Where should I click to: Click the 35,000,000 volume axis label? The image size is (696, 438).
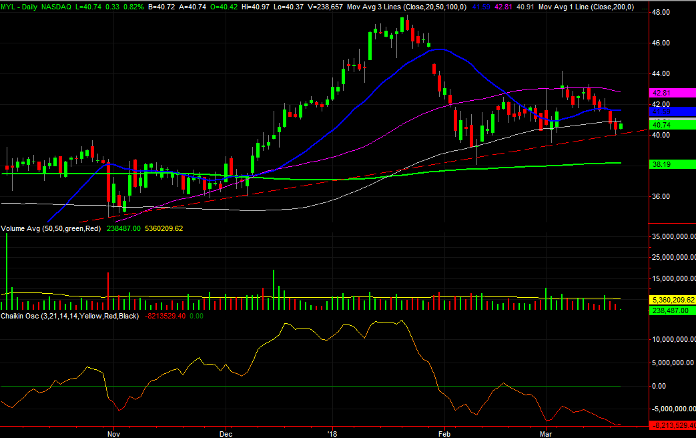point(673,236)
